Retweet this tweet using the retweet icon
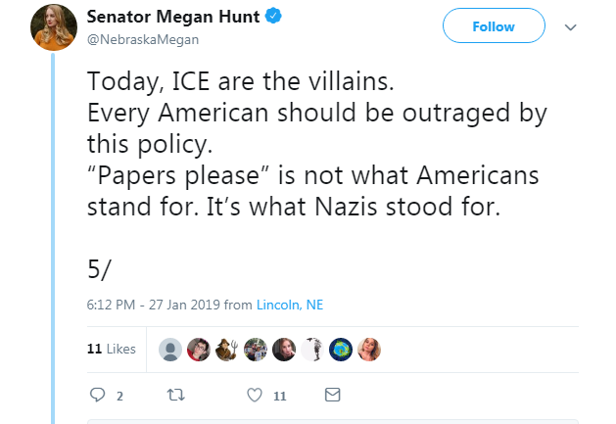 177,396
